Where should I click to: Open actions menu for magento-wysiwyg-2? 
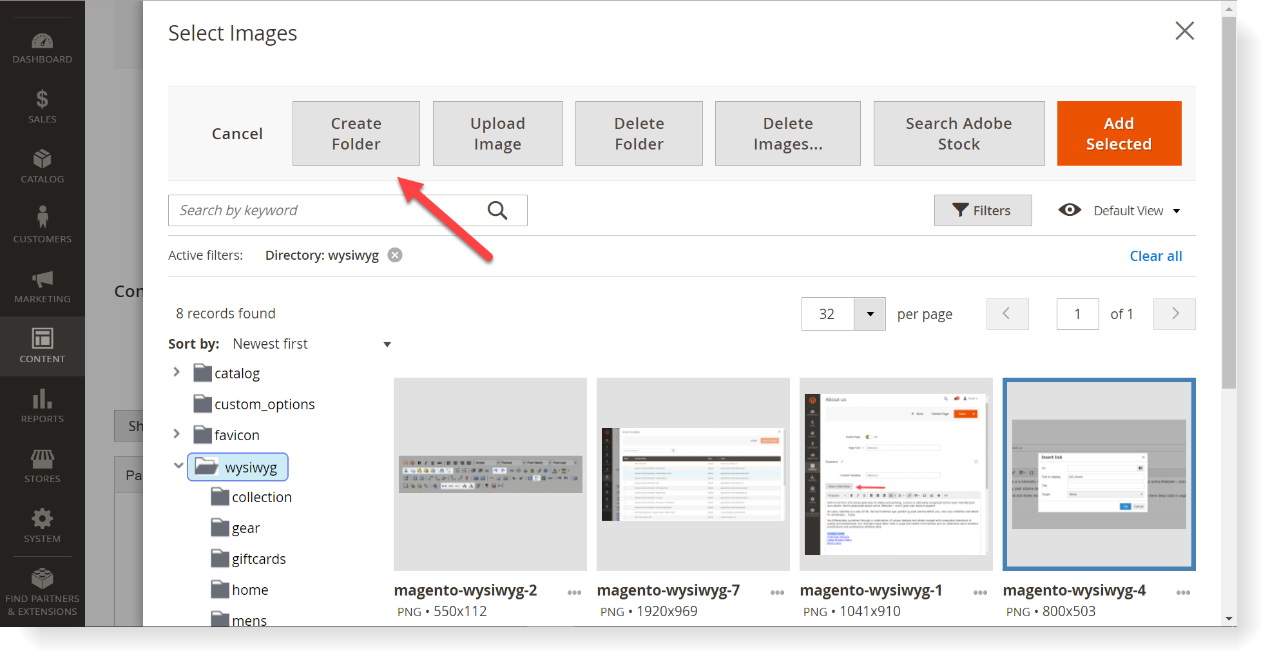pos(574,592)
